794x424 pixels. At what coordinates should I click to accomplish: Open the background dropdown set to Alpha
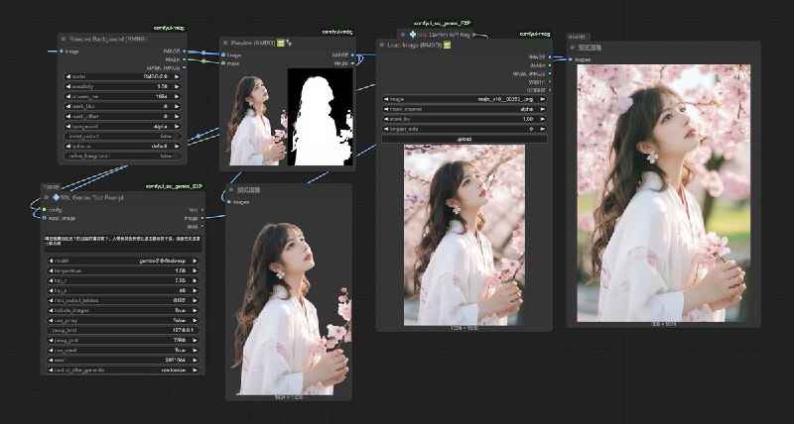(123, 126)
